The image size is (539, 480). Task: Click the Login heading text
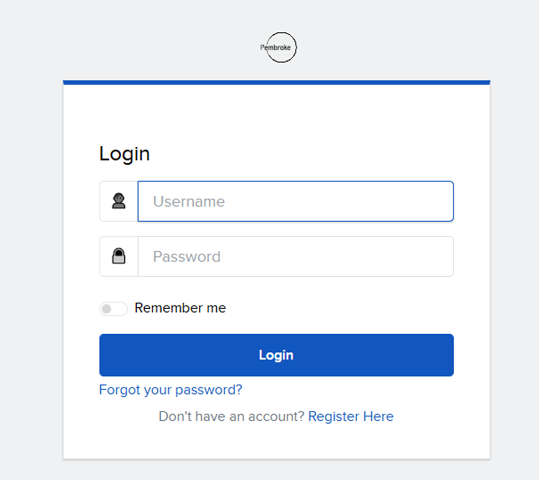(x=124, y=154)
